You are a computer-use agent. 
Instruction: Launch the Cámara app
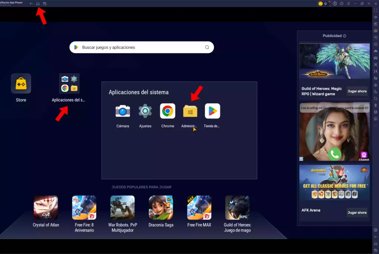(x=123, y=111)
